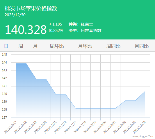Open the 周环比 tab
This screenshot has width=155, height=139.
(57, 46)
